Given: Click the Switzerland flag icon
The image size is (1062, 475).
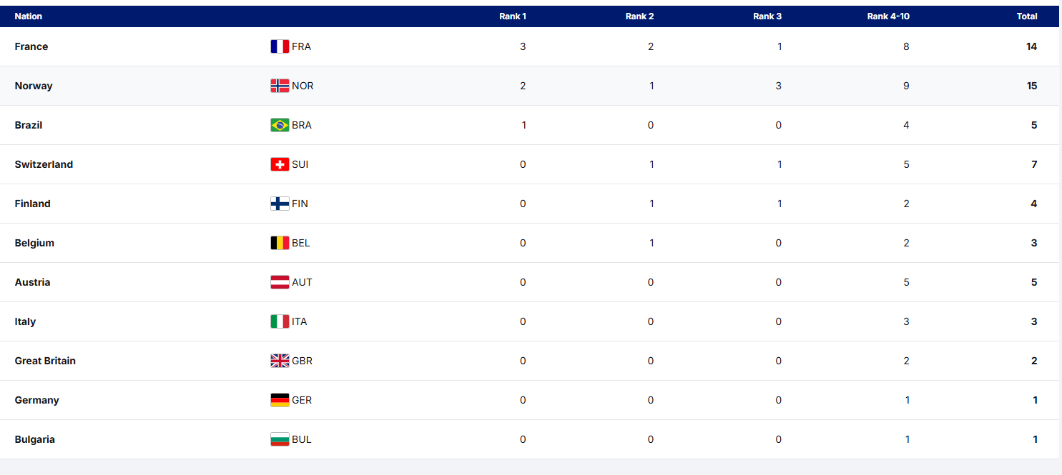Looking at the screenshot, I should (x=280, y=164).
